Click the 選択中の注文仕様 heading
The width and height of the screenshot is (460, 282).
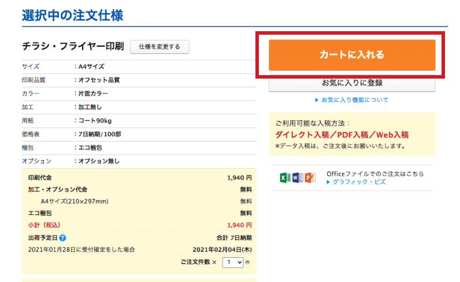pyautogui.click(x=72, y=15)
